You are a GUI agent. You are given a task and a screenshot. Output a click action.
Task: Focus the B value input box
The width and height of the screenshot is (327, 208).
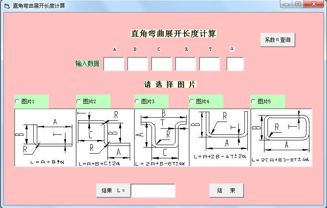click(138, 64)
